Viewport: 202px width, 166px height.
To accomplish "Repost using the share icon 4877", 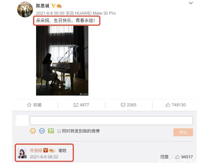I will (x=81, y=105).
